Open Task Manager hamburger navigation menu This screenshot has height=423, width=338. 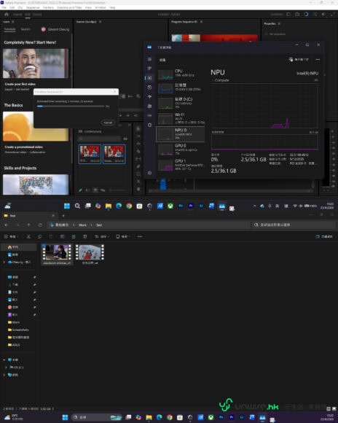(x=149, y=59)
